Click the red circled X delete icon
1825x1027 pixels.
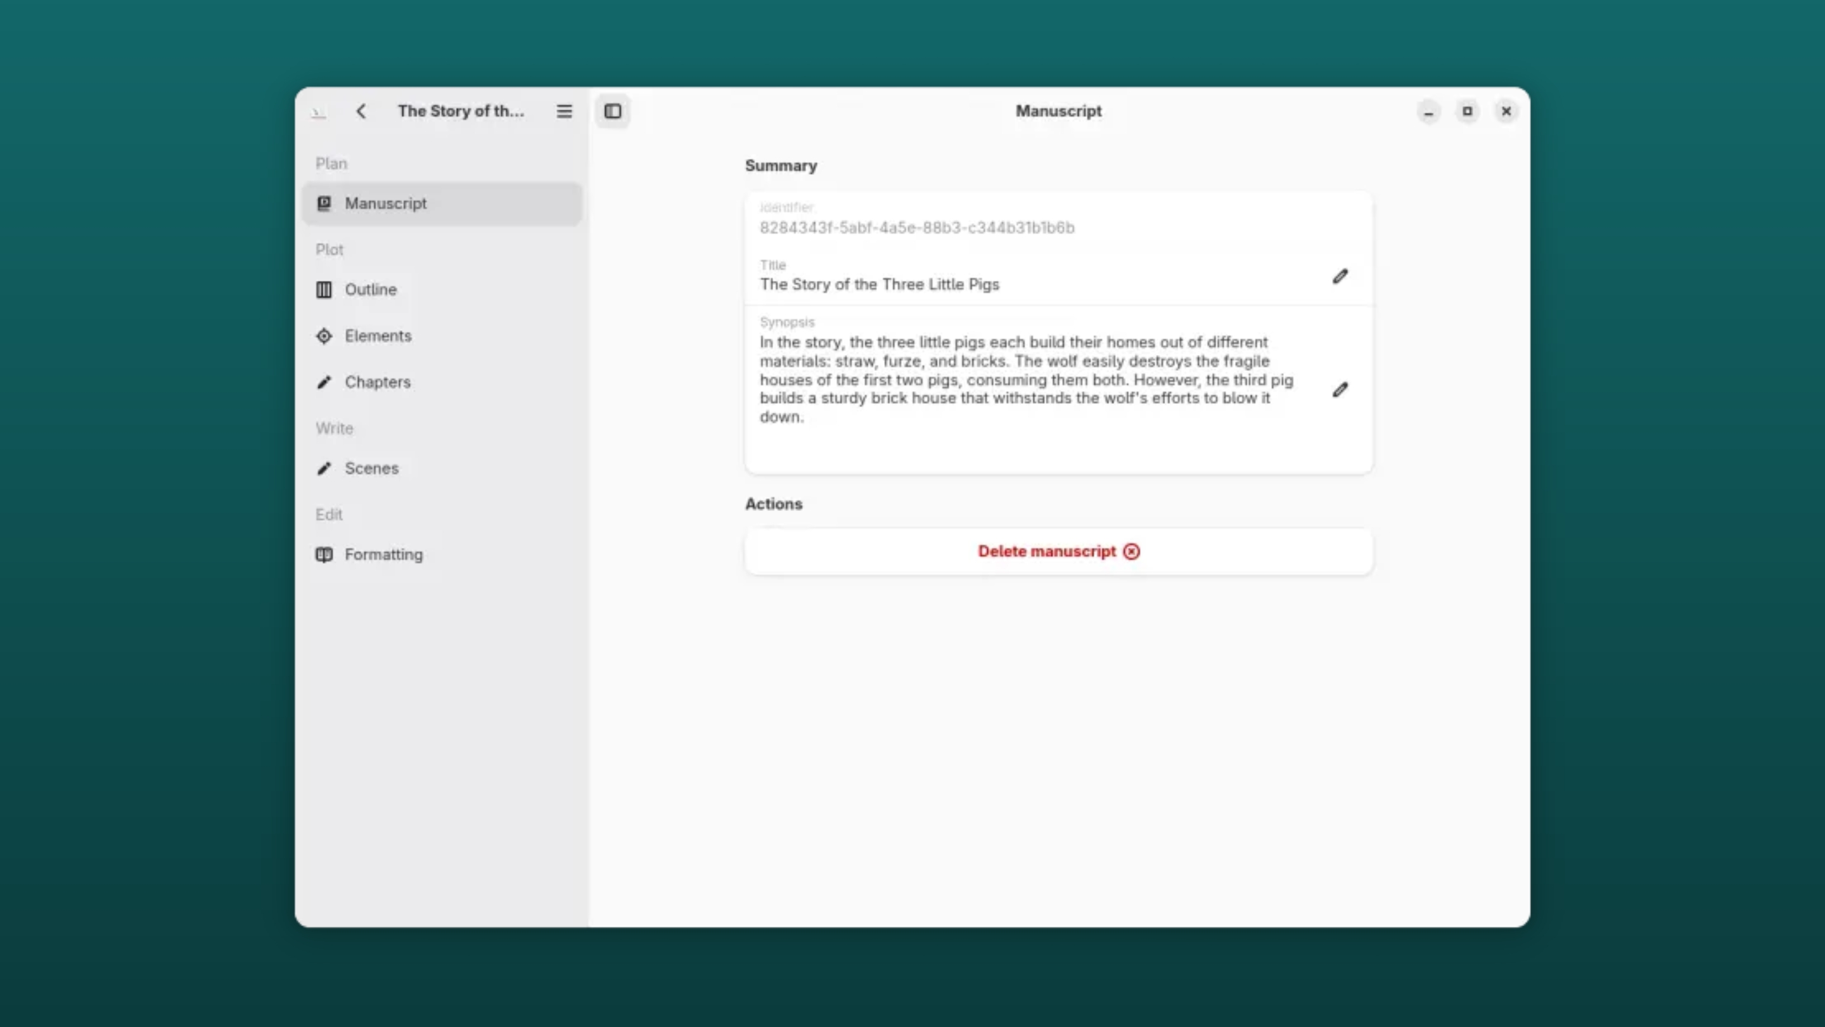(x=1131, y=552)
